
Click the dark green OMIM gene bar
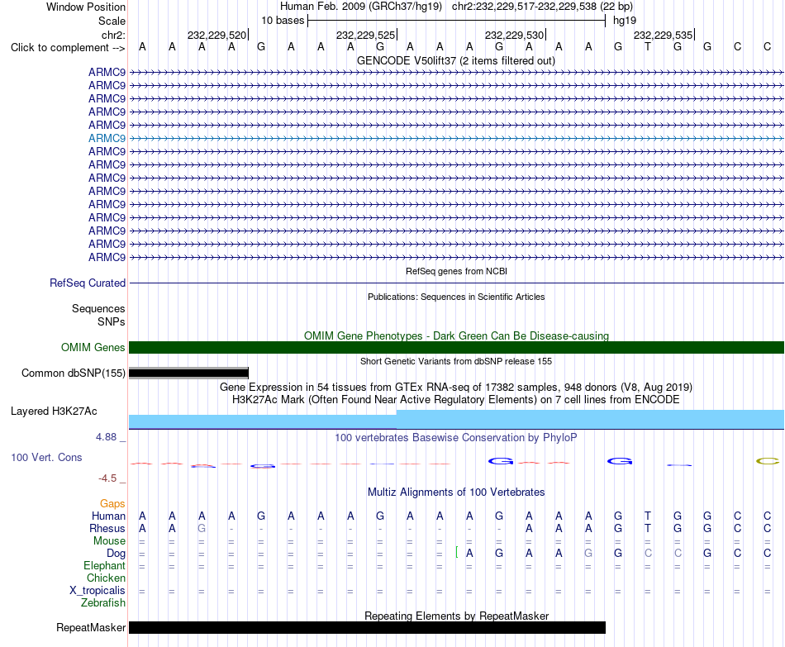(456, 348)
